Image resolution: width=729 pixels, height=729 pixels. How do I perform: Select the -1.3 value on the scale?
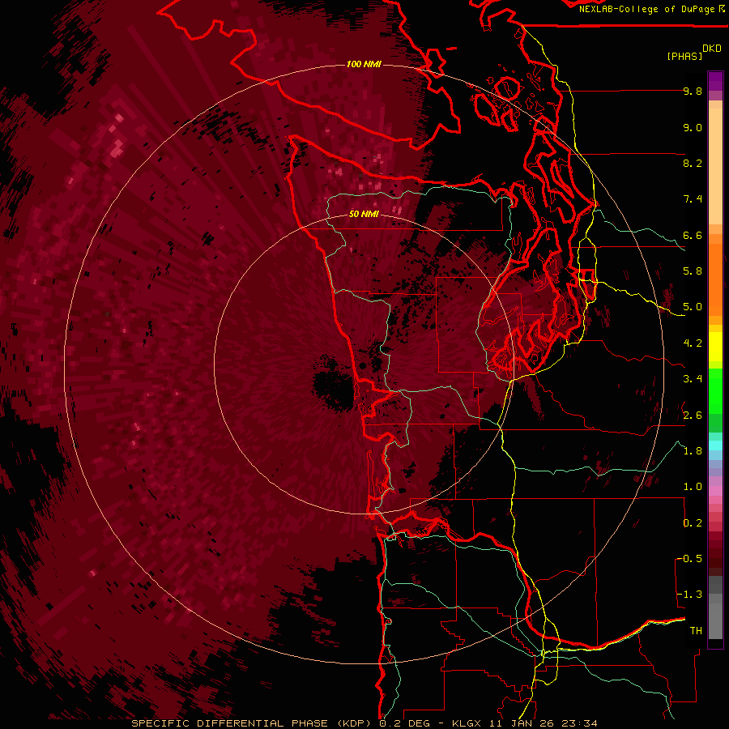point(689,595)
